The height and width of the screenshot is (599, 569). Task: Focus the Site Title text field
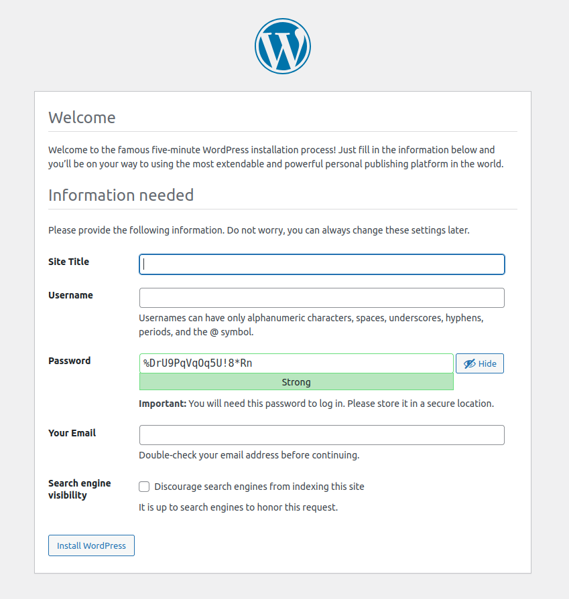(322, 264)
